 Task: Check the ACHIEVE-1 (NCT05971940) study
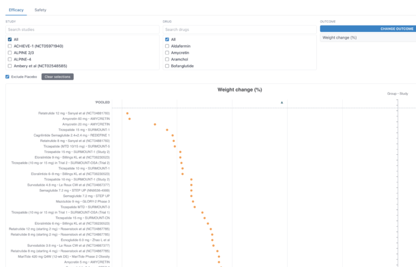coord(10,46)
